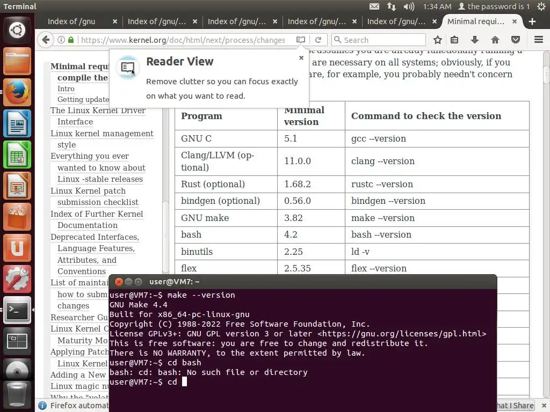Show bookmarks list icon in the toolbar

(454, 40)
